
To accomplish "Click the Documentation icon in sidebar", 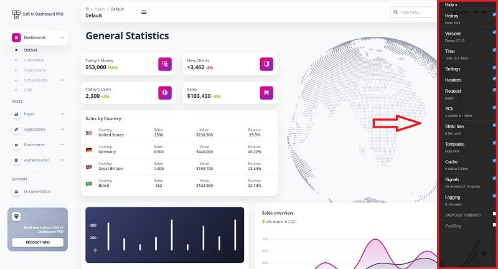I will (17, 192).
